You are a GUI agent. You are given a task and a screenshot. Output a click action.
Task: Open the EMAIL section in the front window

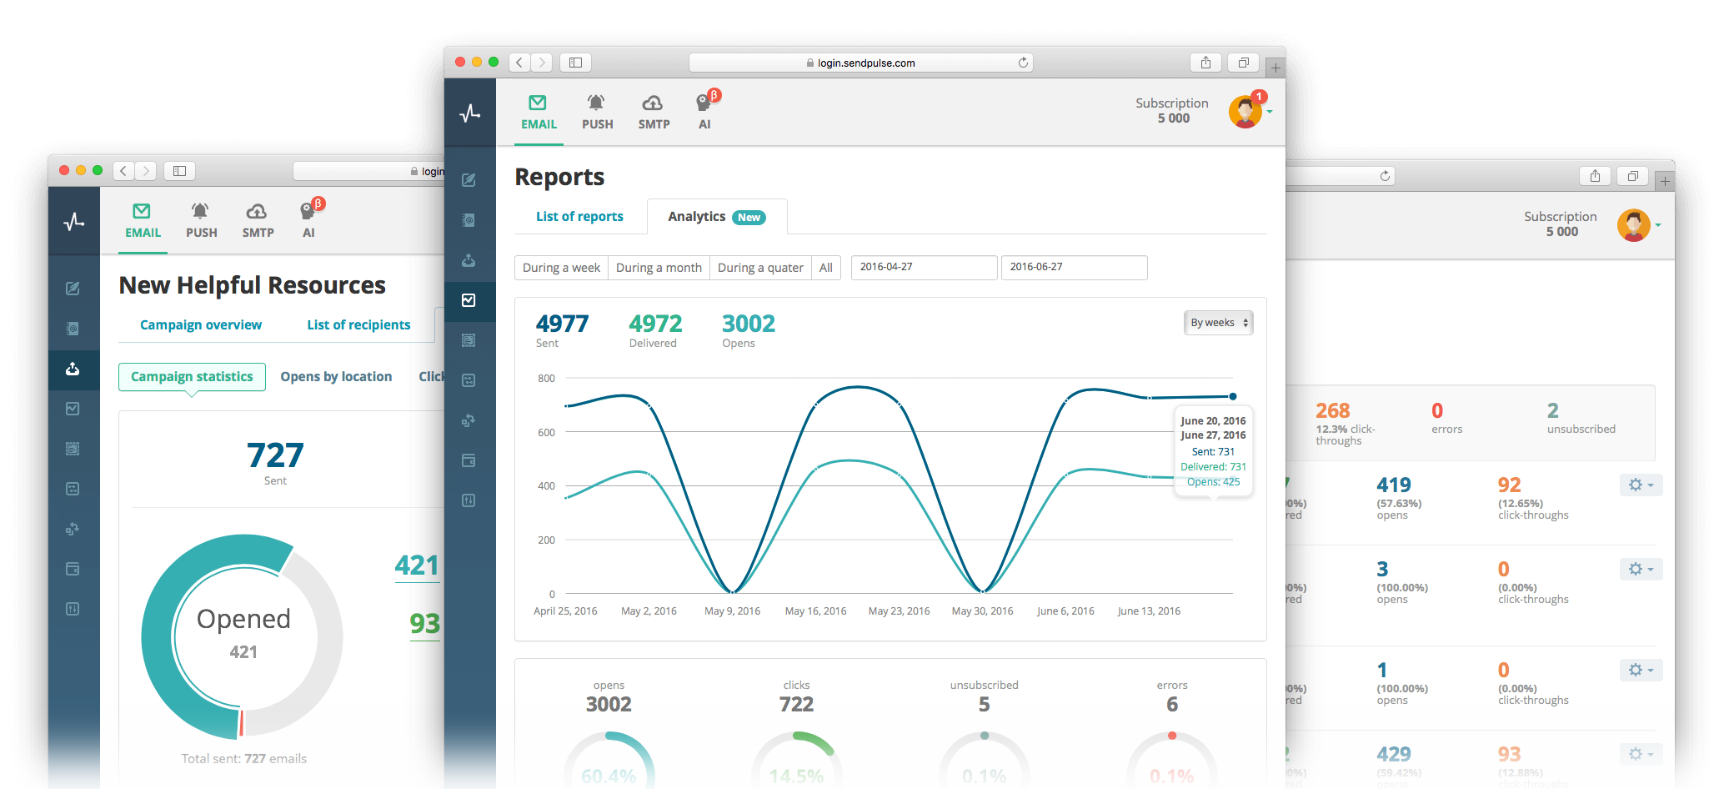[539, 113]
